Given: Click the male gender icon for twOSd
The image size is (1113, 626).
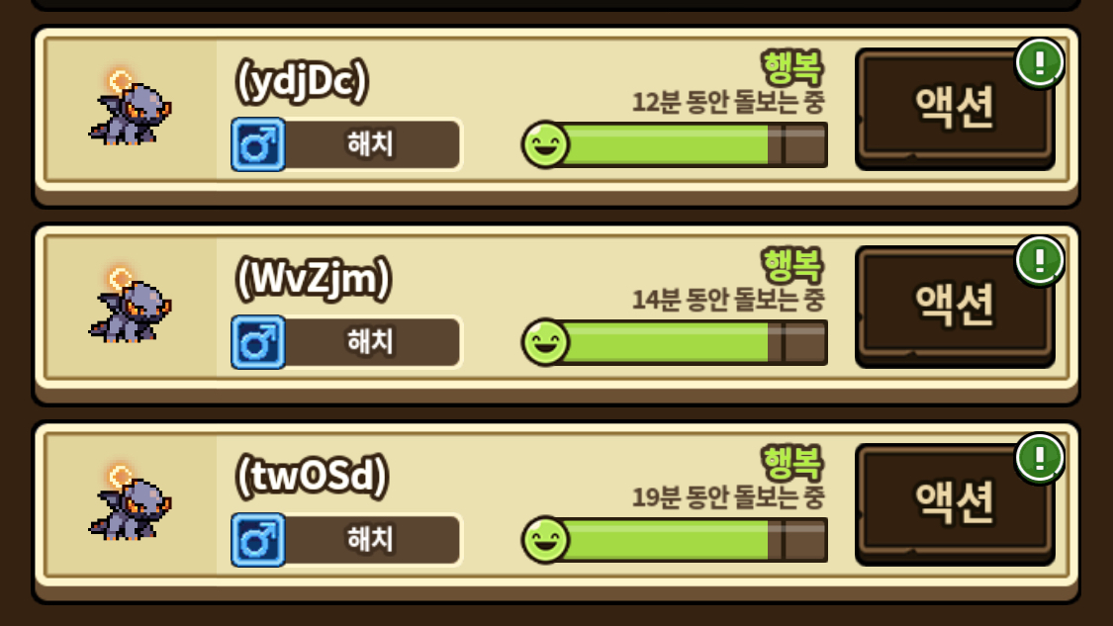Looking at the screenshot, I should (x=258, y=539).
